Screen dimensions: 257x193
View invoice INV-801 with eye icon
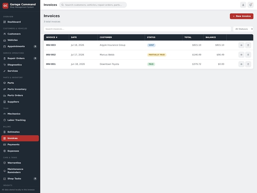241,64
